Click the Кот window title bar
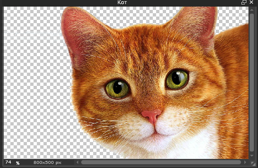Image resolution: width=258 pixels, height=168 pixels. pos(122,2)
